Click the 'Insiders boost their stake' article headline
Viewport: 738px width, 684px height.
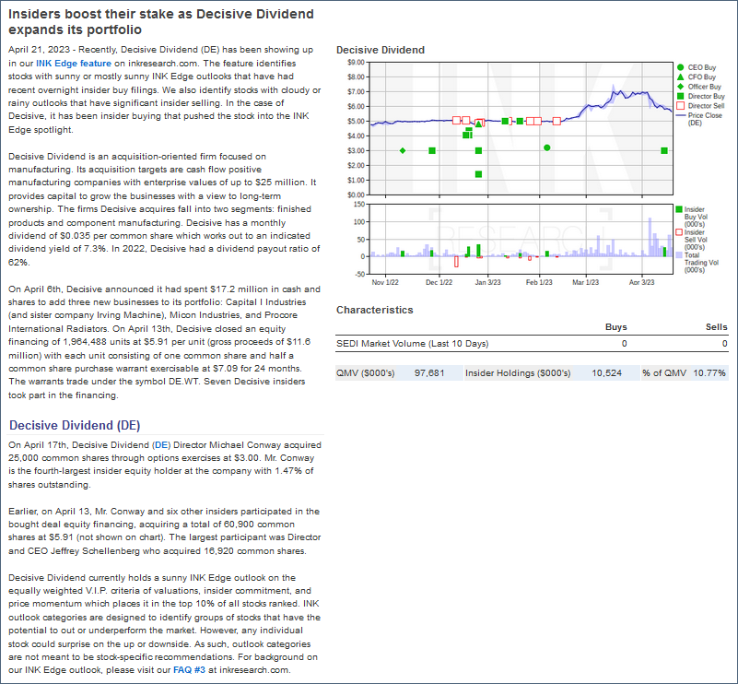pos(161,21)
